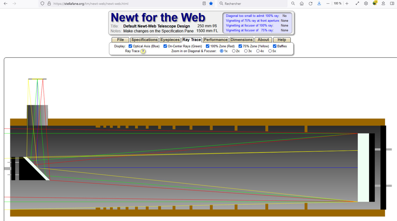397x221 pixels.
Task: Click the primary mirror in the ray trace
Action: point(363,167)
